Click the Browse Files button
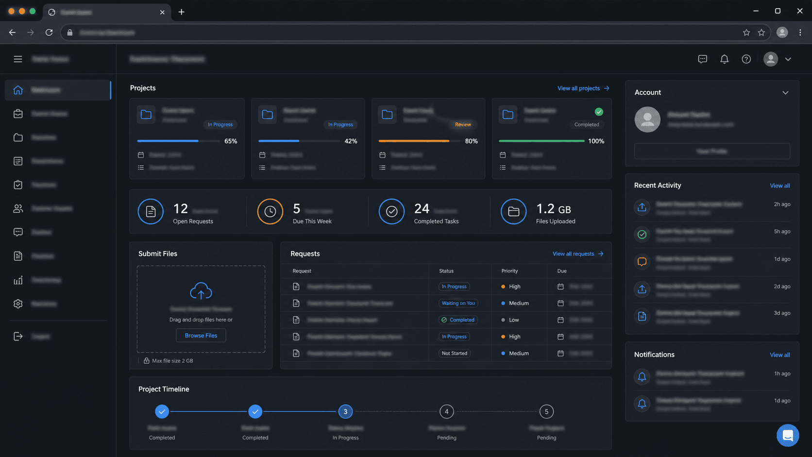The width and height of the screenshot is (812, 457). (x=201, y=336)
